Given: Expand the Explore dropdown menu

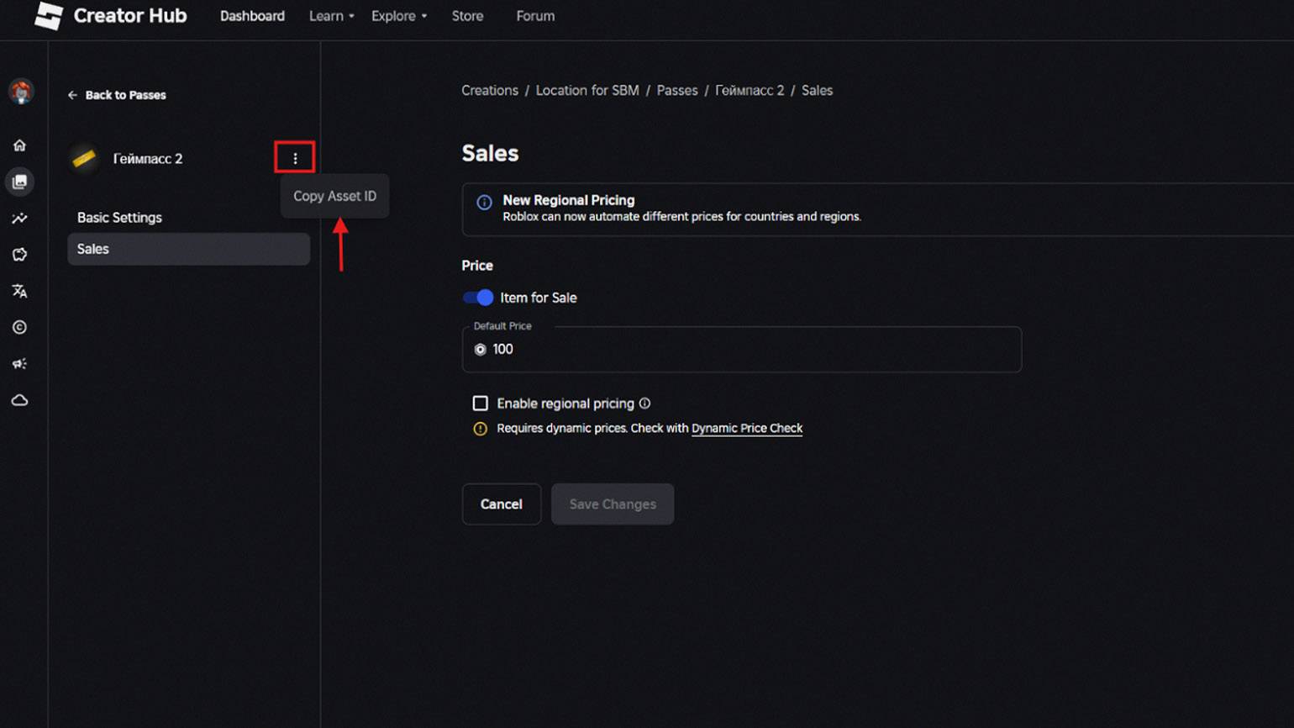Looking at the screenshot, I should 398,16.
